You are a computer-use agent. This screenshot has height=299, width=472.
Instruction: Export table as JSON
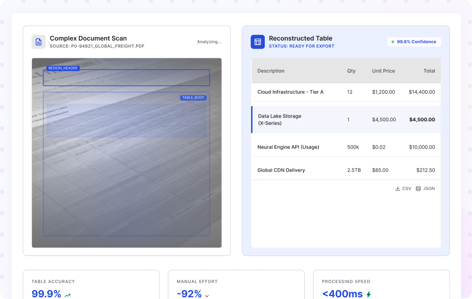[x=426, y=188]
